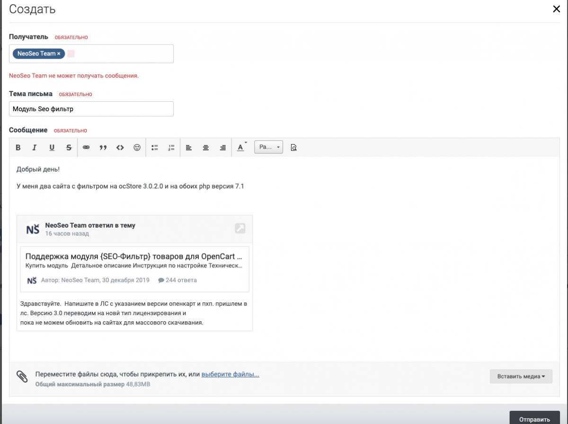Open quoted topic via arrow icon
The height and width of the screenshot is (424, 568).
240,229
